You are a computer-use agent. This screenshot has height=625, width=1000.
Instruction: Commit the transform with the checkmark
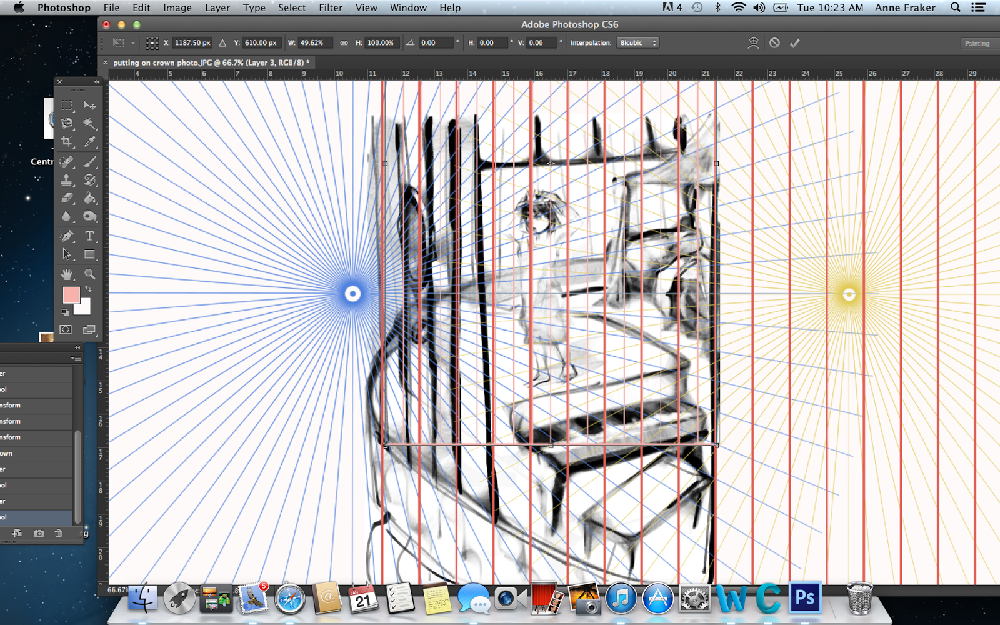(x=795, y=43)
